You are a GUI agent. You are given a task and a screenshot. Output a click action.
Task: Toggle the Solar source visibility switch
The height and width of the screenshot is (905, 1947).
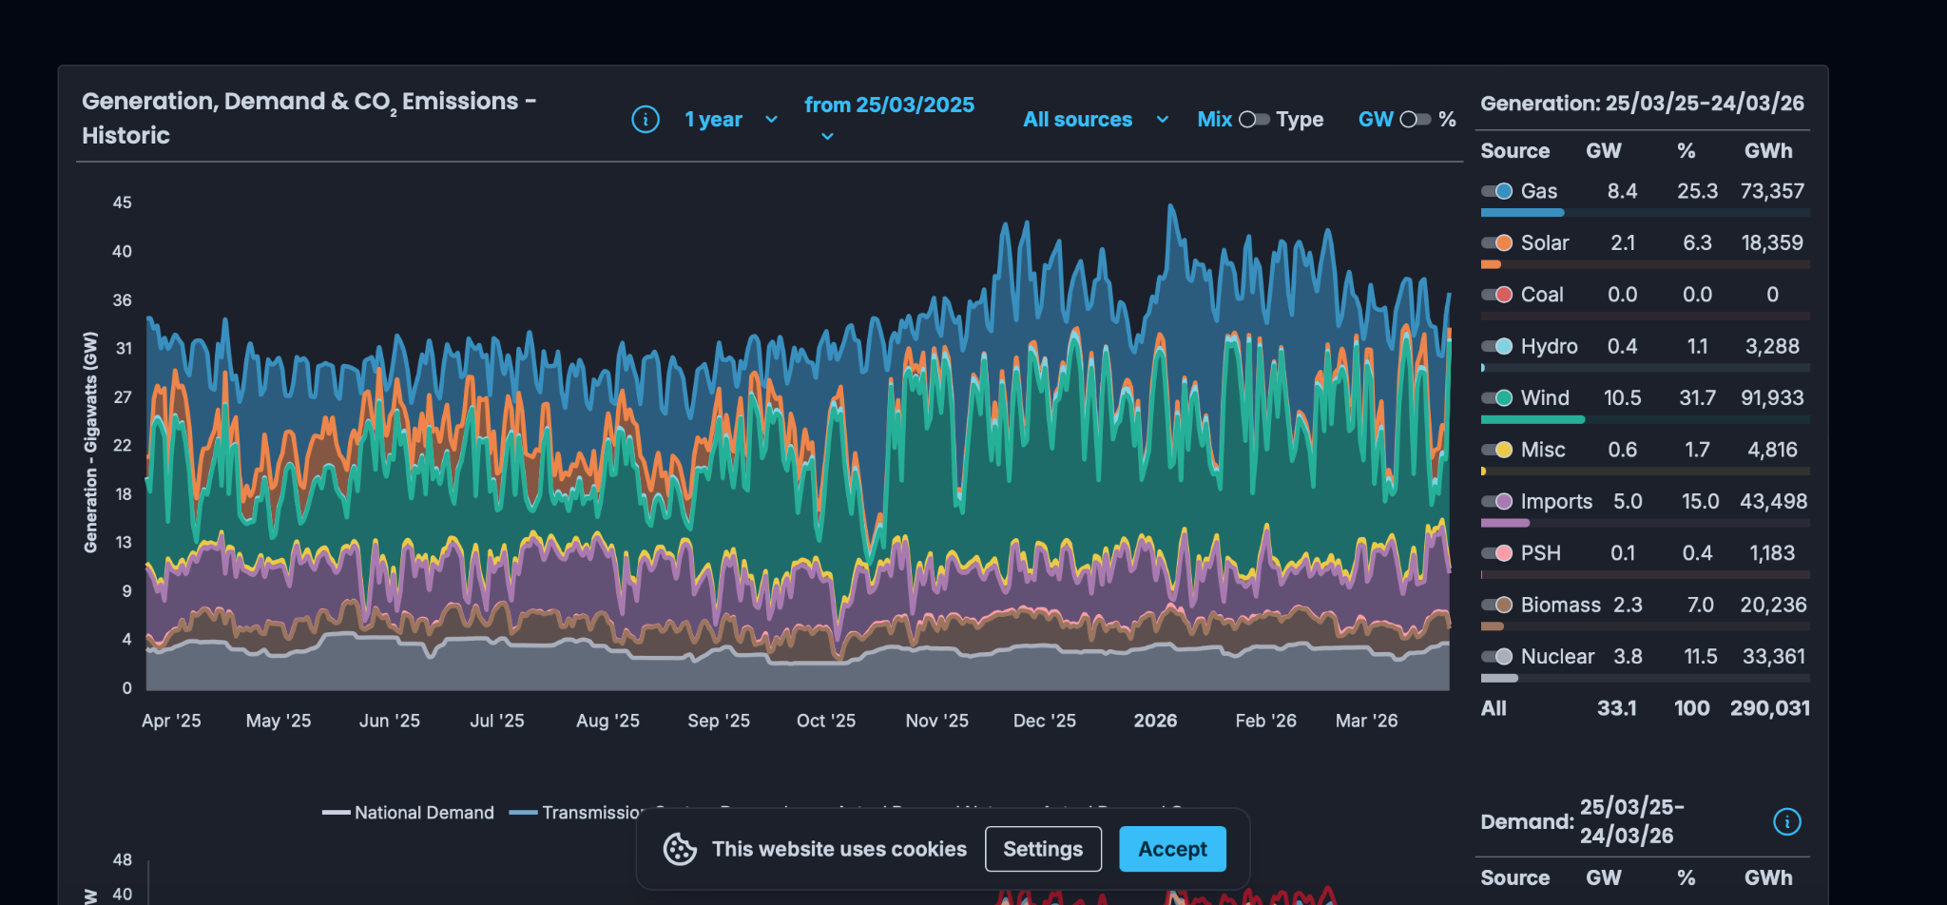1496,243
